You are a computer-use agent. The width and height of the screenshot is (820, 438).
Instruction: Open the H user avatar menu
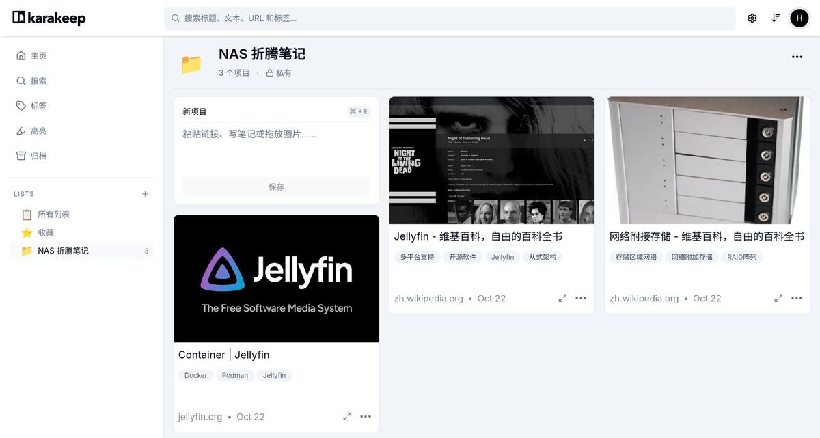(799, 18)
